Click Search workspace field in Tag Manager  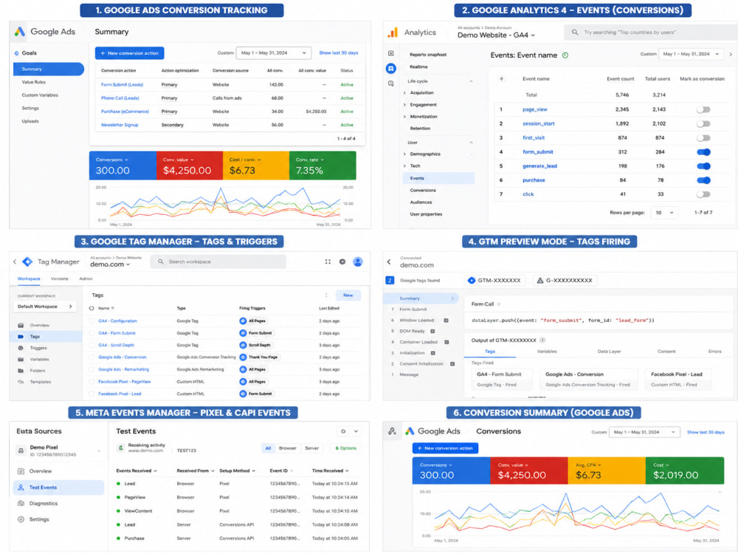coord(218,262)
